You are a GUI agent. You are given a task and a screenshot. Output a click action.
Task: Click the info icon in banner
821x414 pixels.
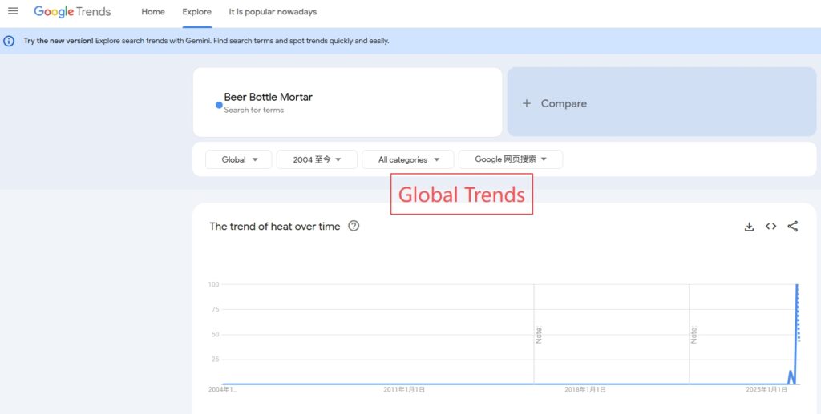coord(10,41)
